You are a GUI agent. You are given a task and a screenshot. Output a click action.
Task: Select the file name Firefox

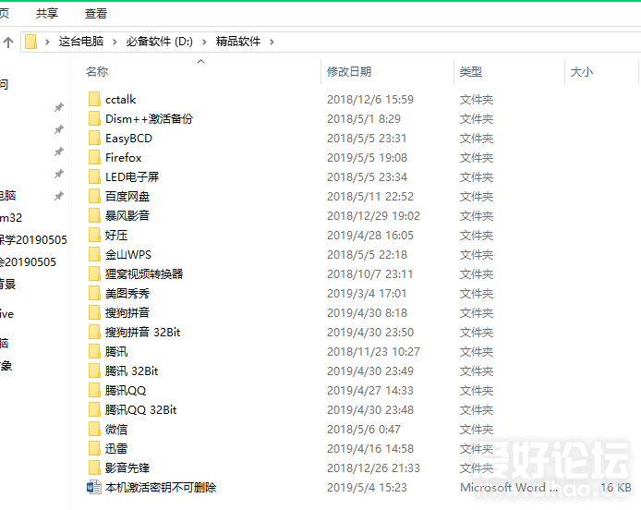click(x=124, y=157)
